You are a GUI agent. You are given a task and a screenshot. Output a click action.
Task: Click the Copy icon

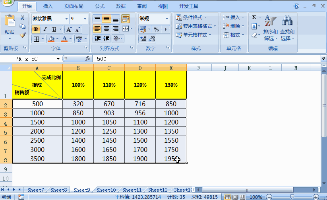click(x=23, y=26)
